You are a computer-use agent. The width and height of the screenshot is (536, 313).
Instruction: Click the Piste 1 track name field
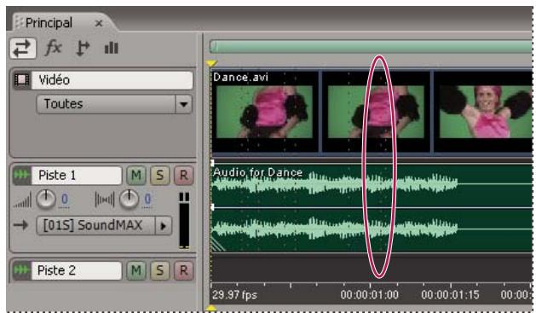coord(77,175)
